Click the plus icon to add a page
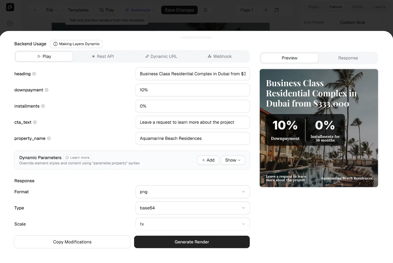Image resolution: width=393 pixels, height=263 pixels. [266, 10]
